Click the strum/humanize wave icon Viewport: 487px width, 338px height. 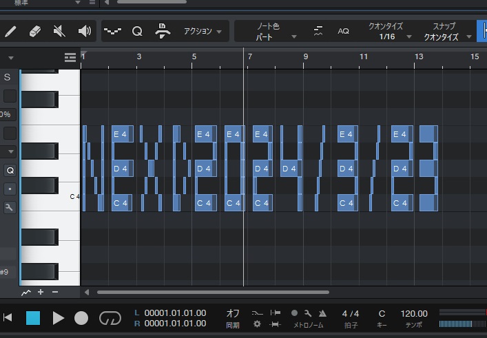coord(112,32)
